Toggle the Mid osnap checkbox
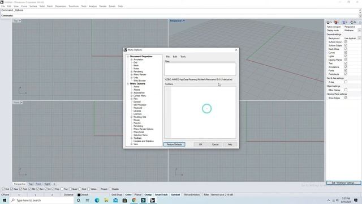 point(30,189)
